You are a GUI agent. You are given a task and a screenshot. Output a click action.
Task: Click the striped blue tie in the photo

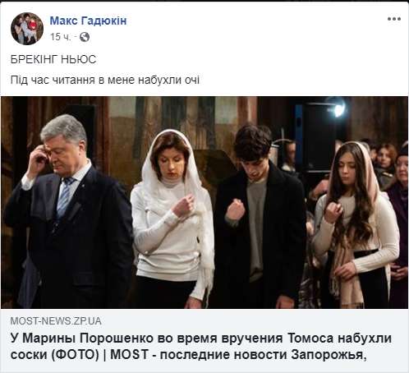pos(65,197)
